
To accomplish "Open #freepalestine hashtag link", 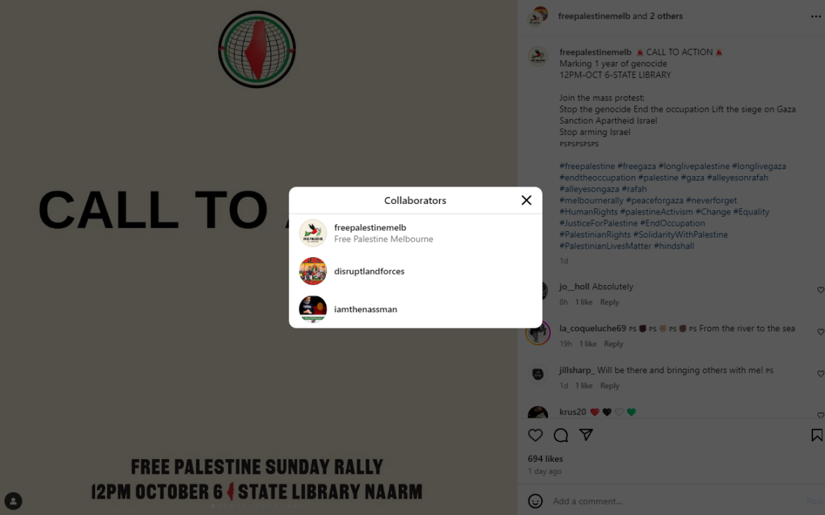I will 587,166.
